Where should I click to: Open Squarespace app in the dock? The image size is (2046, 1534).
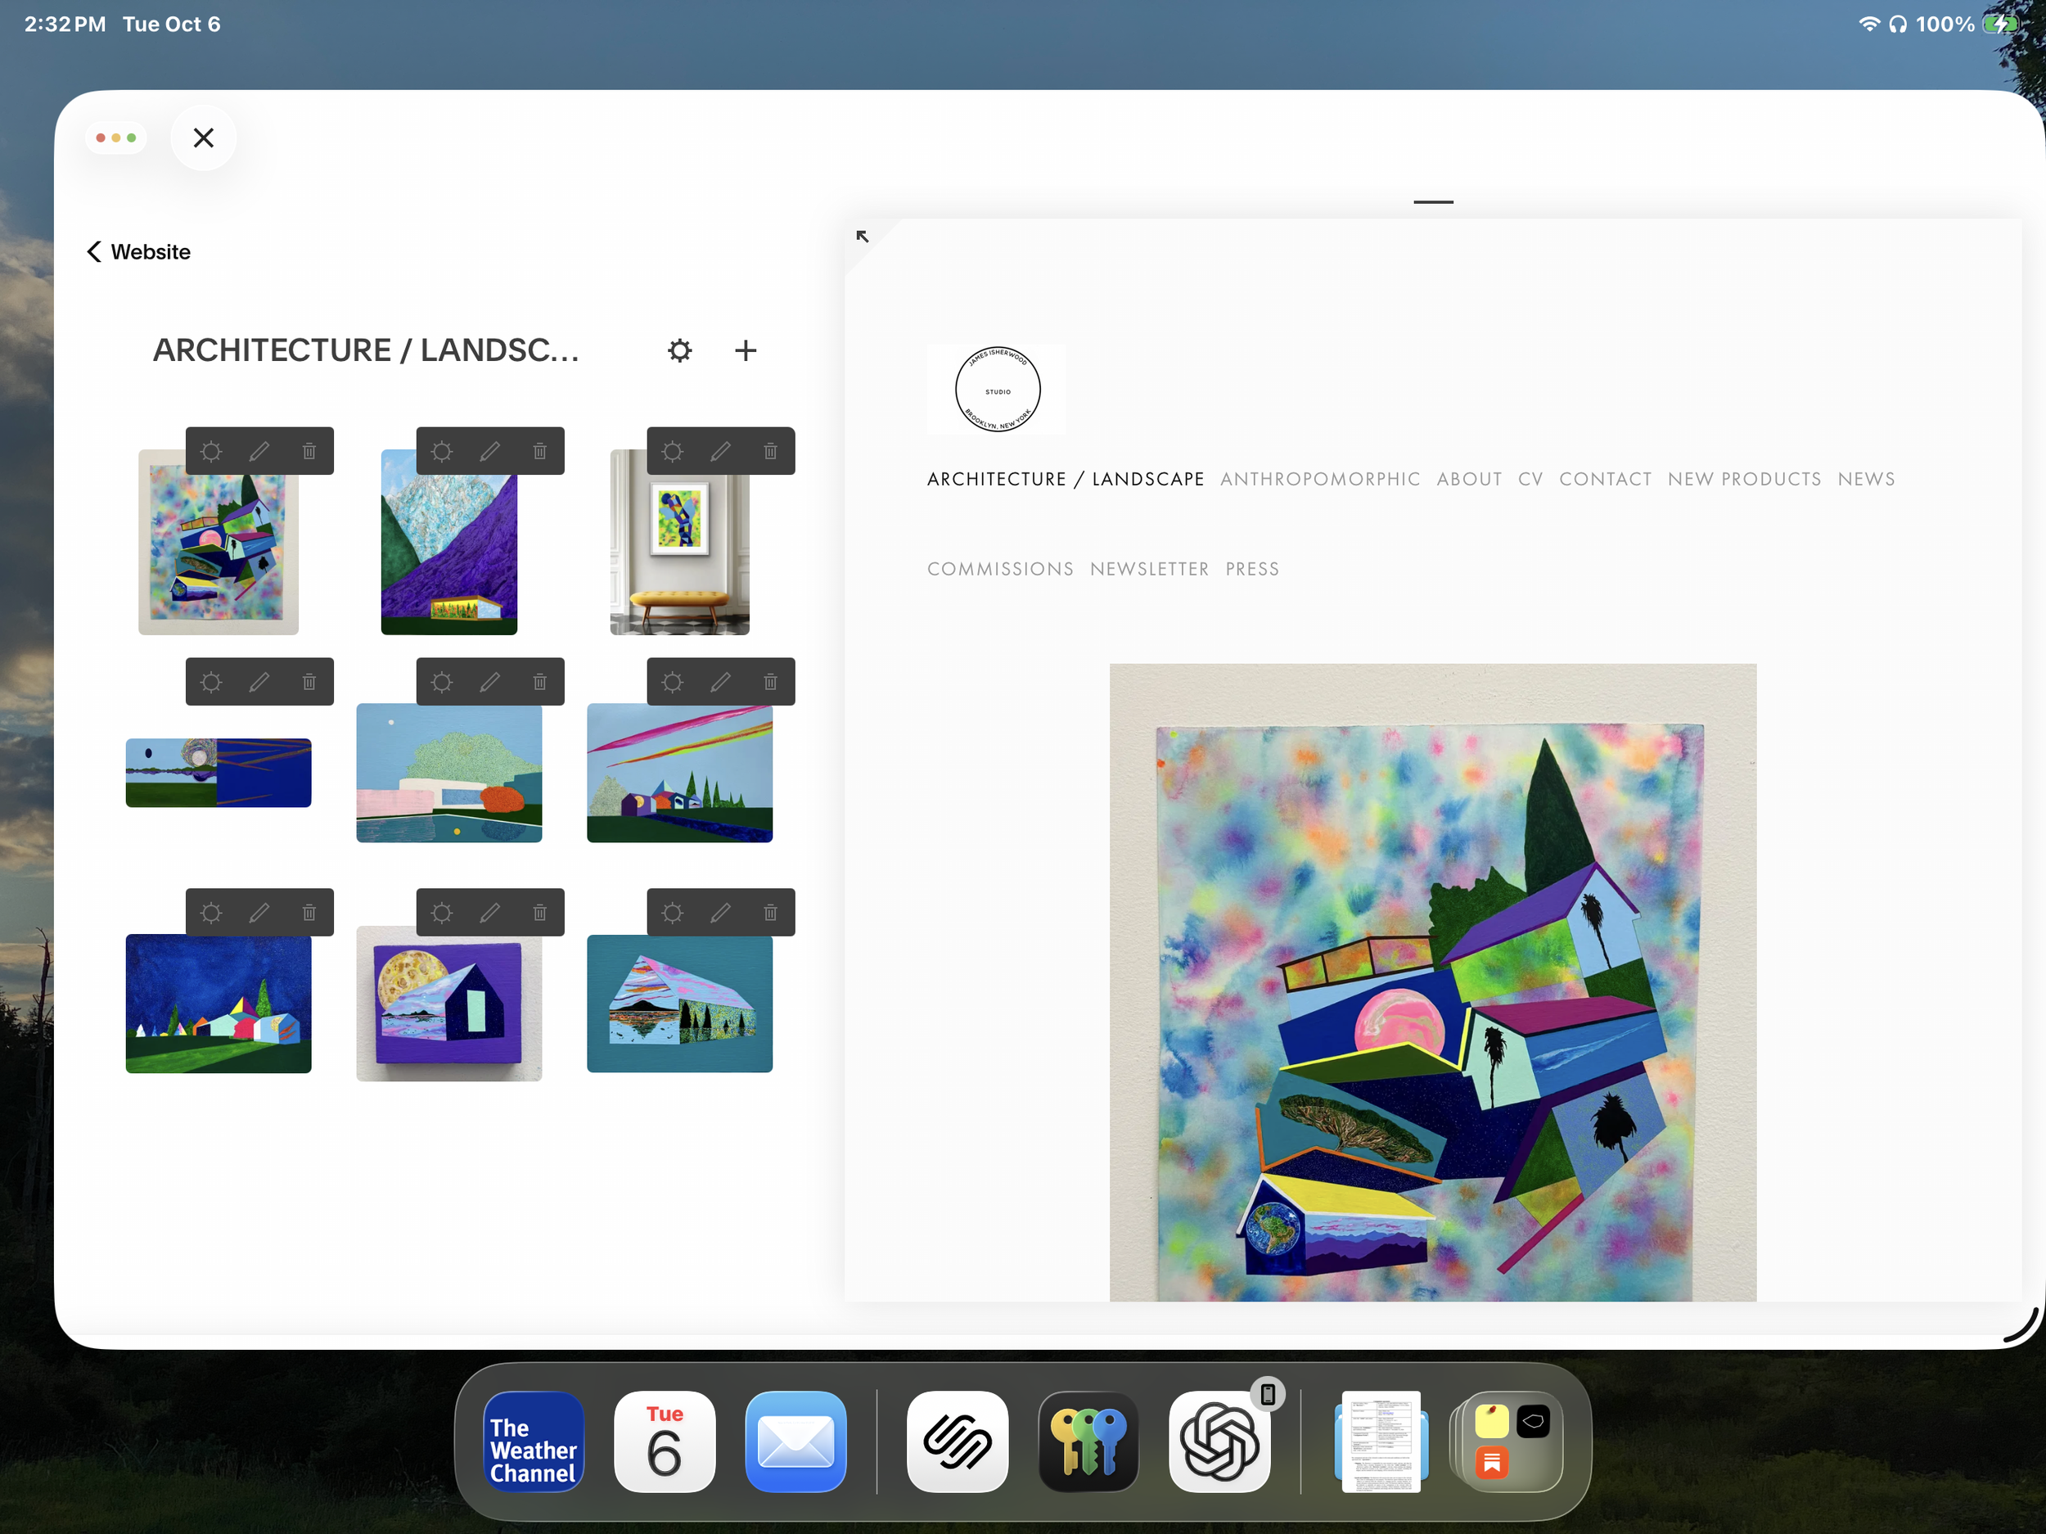(x=958, y=1442)
